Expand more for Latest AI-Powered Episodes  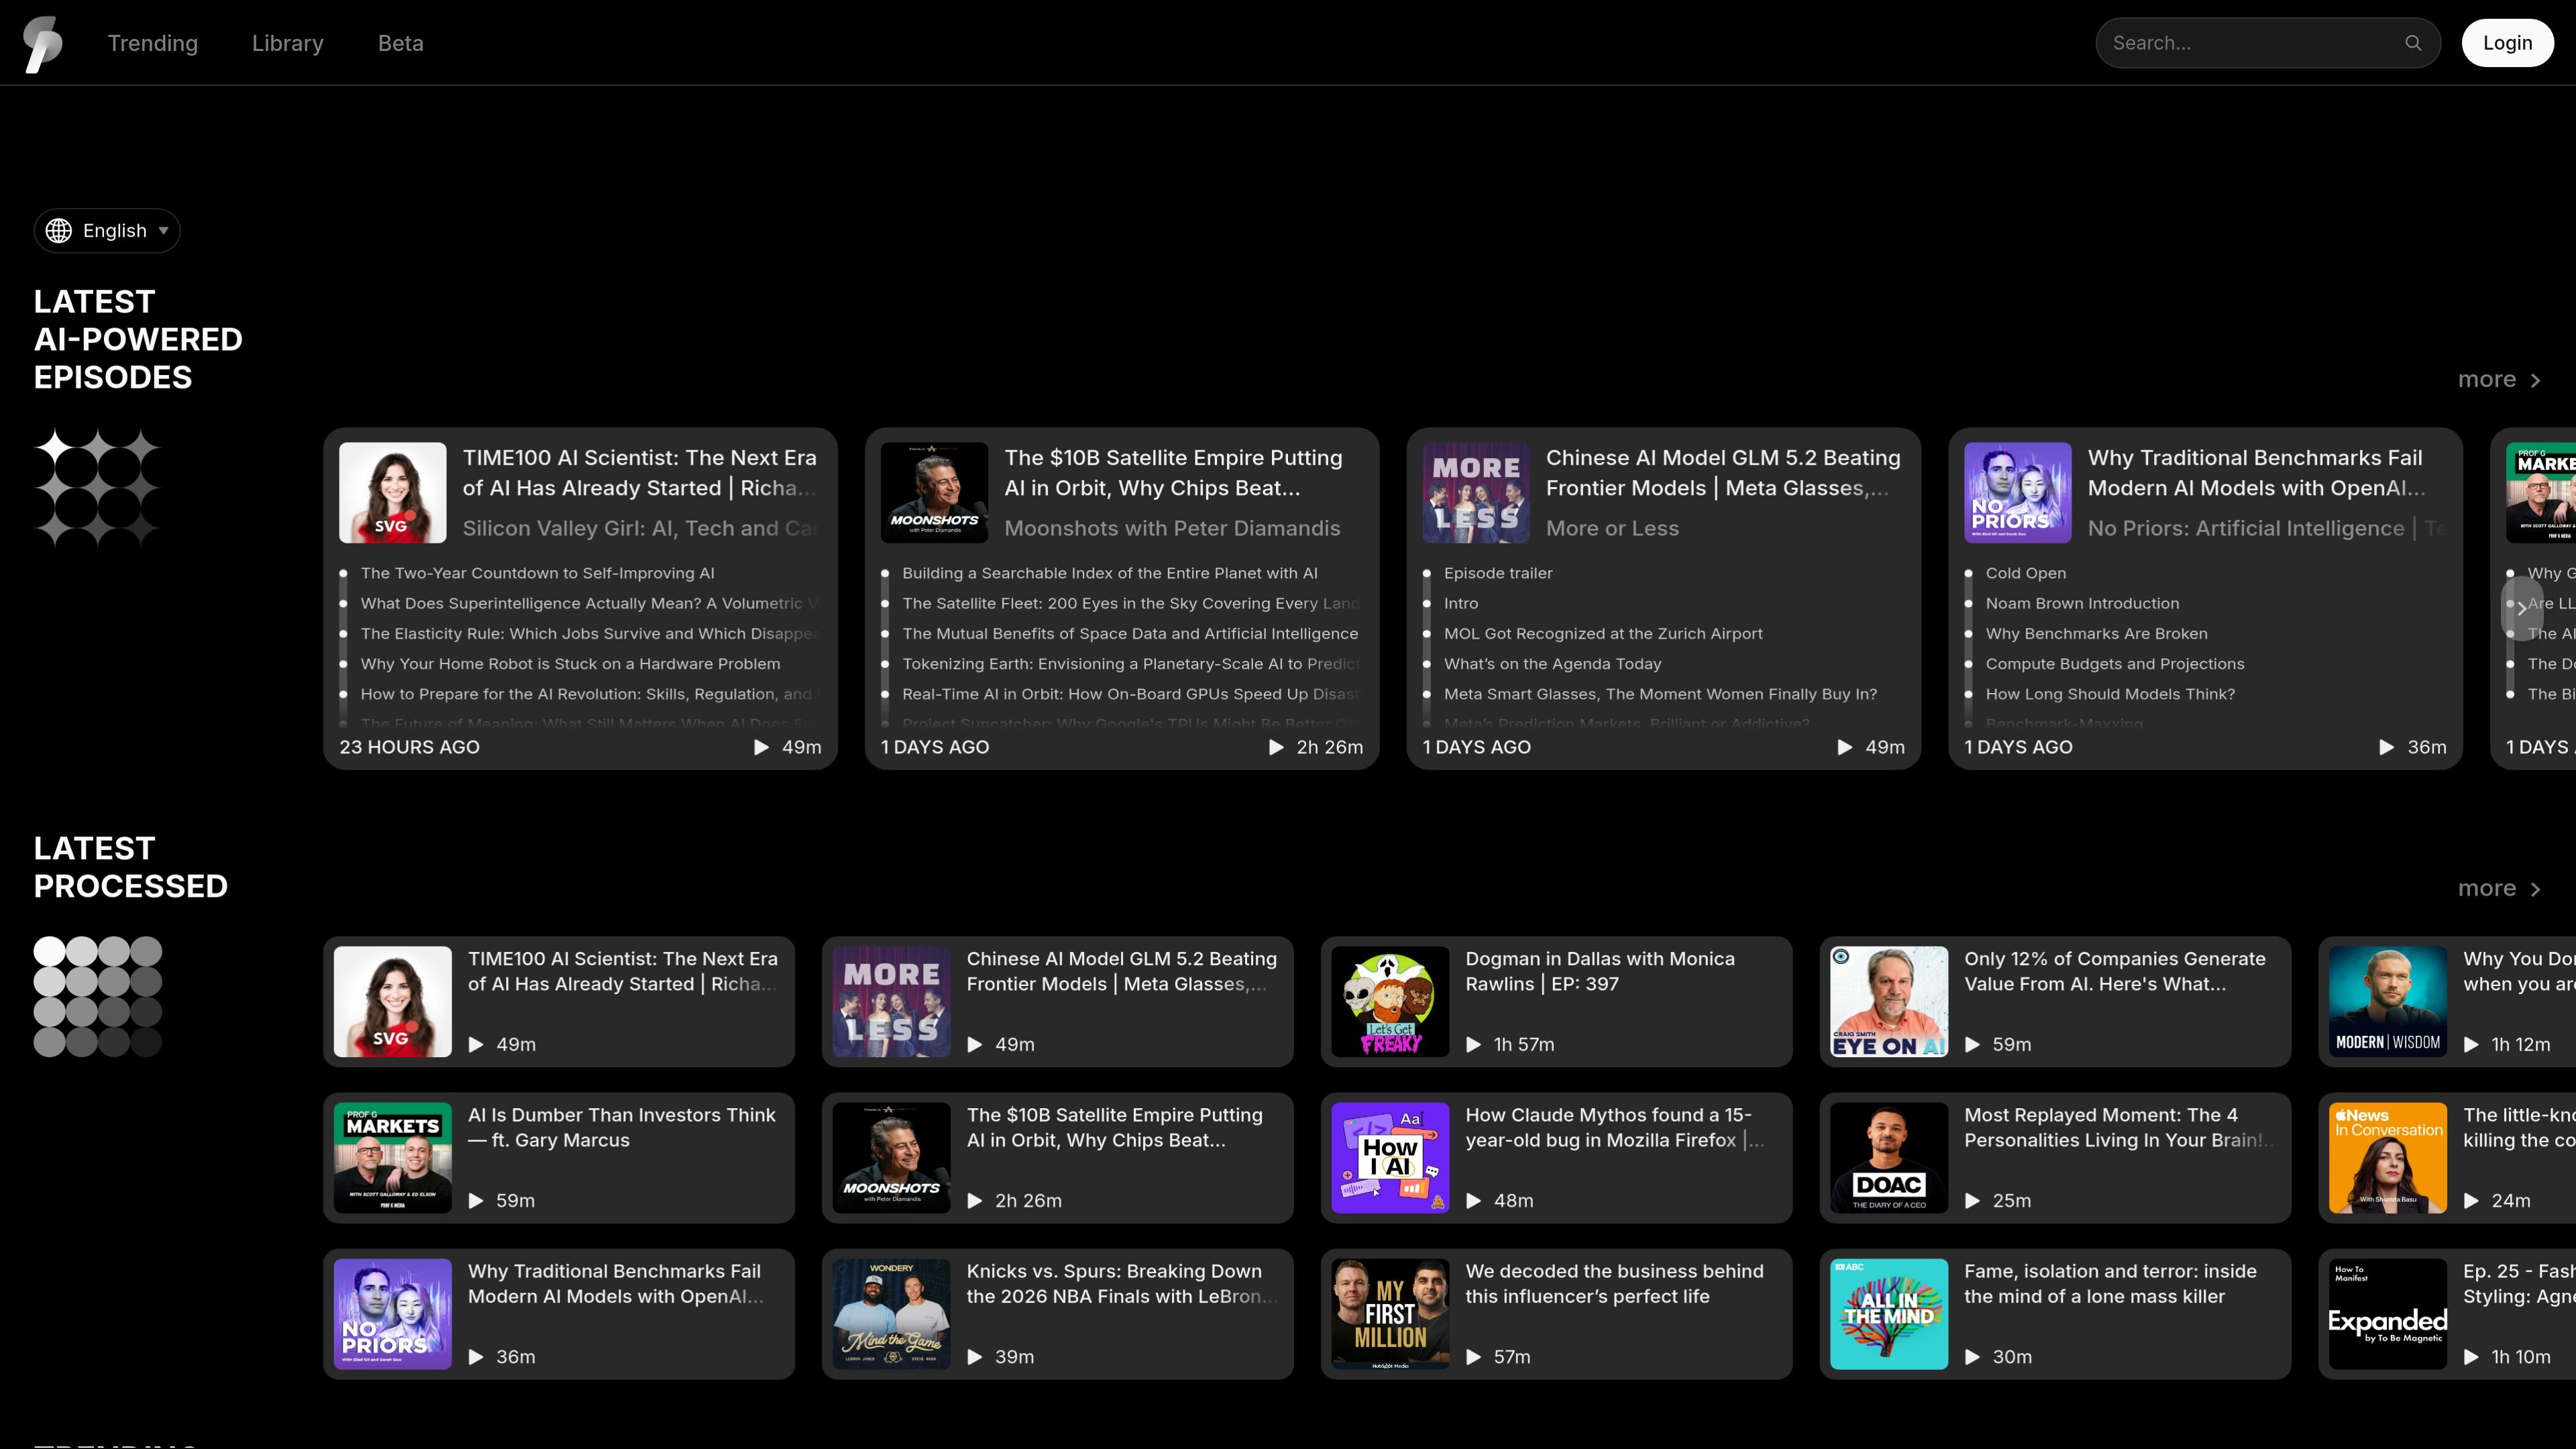point(2499,380)
